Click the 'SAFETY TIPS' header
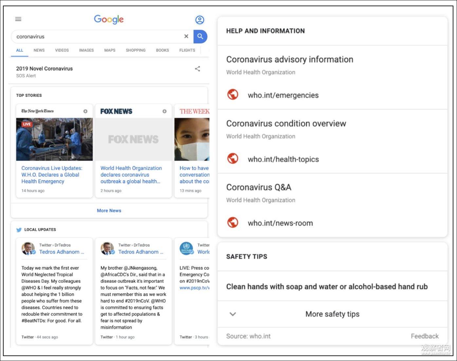 (247, 256)
